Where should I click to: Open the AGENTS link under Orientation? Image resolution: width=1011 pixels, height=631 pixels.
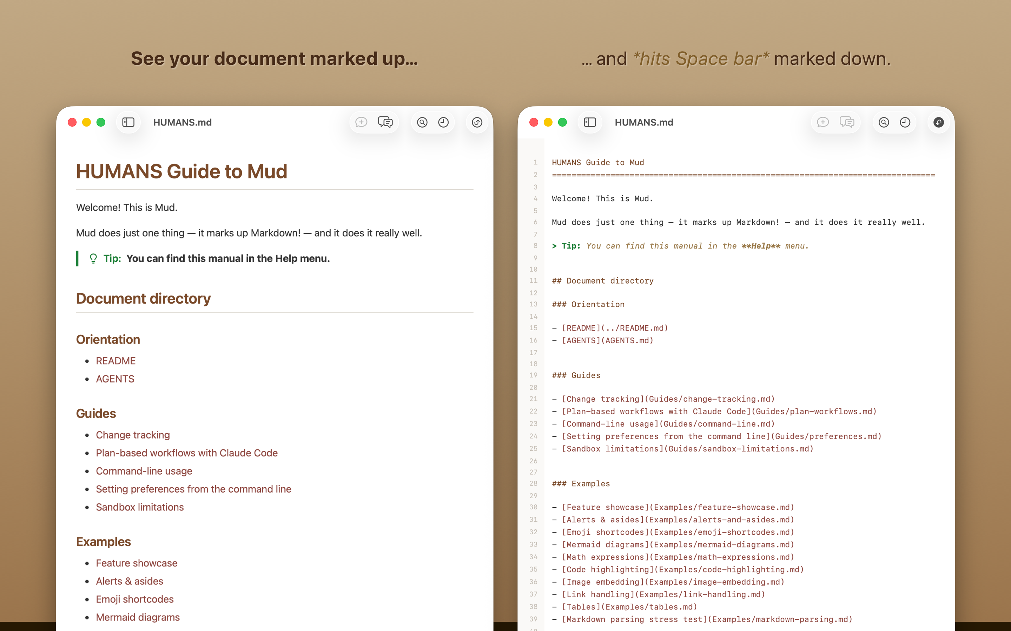tap(115, 379)
